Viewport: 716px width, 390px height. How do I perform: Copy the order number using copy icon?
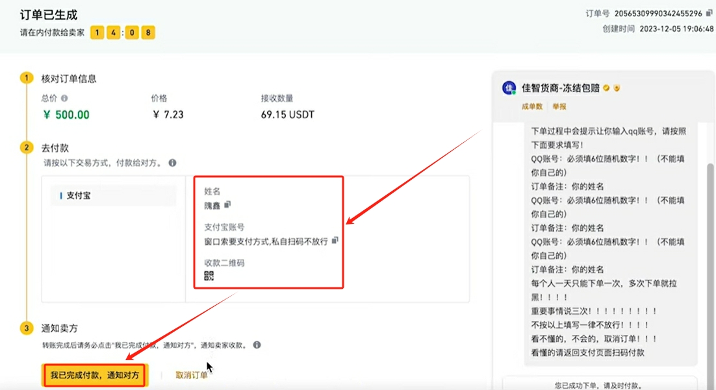(x=709, y=13)
